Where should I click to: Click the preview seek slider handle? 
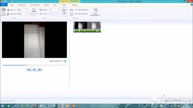point(27,65)
